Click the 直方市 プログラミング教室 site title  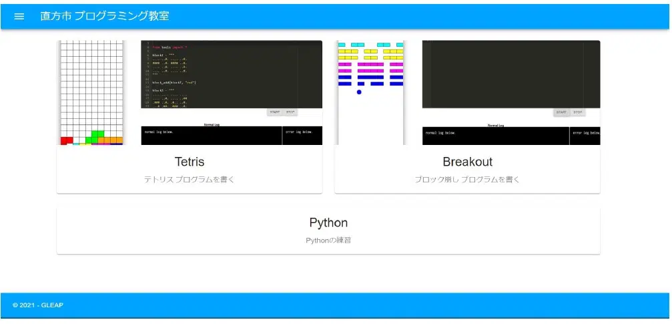click(x=105, y=16)
